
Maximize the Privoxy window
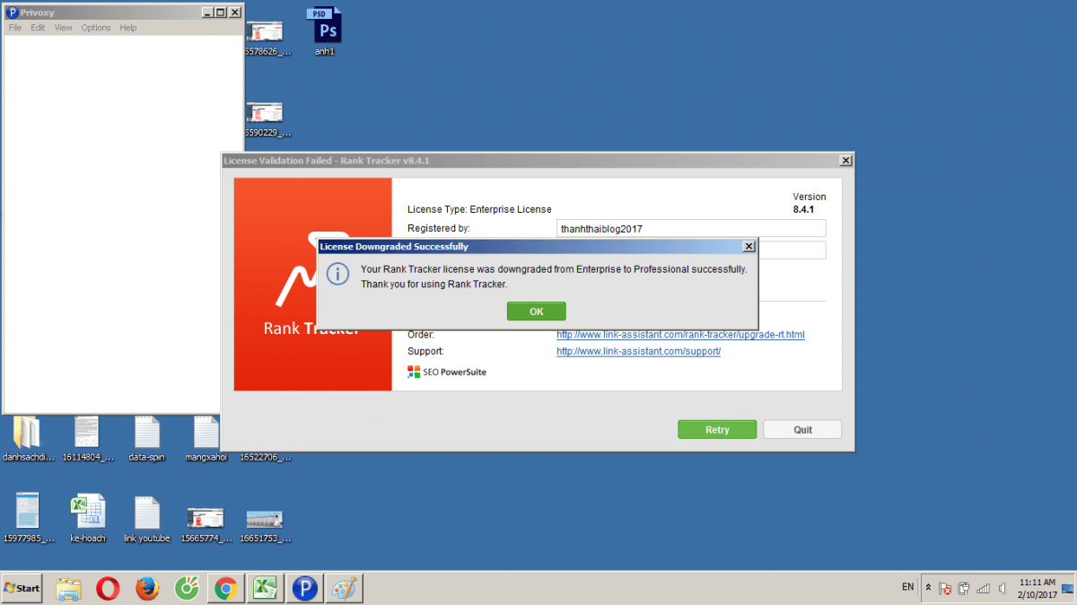click(221, 13)
